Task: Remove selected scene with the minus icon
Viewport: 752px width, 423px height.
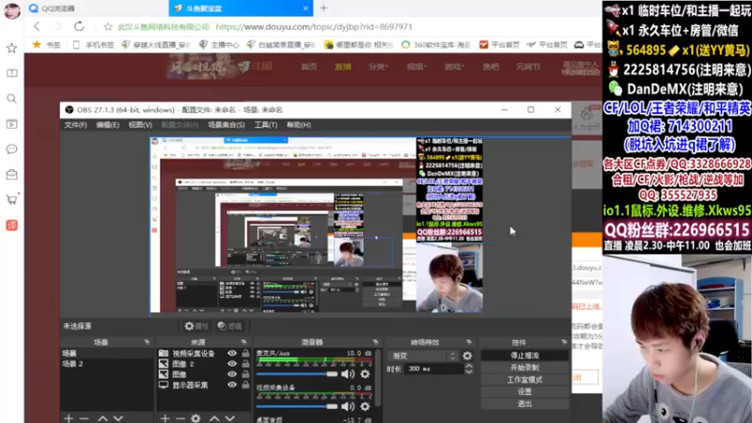Action: [84, 418]
